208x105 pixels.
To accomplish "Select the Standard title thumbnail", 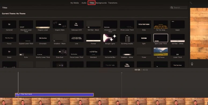I will 94,52.
